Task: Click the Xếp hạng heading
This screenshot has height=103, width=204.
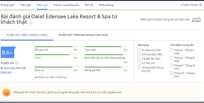Action: [143, 45]
